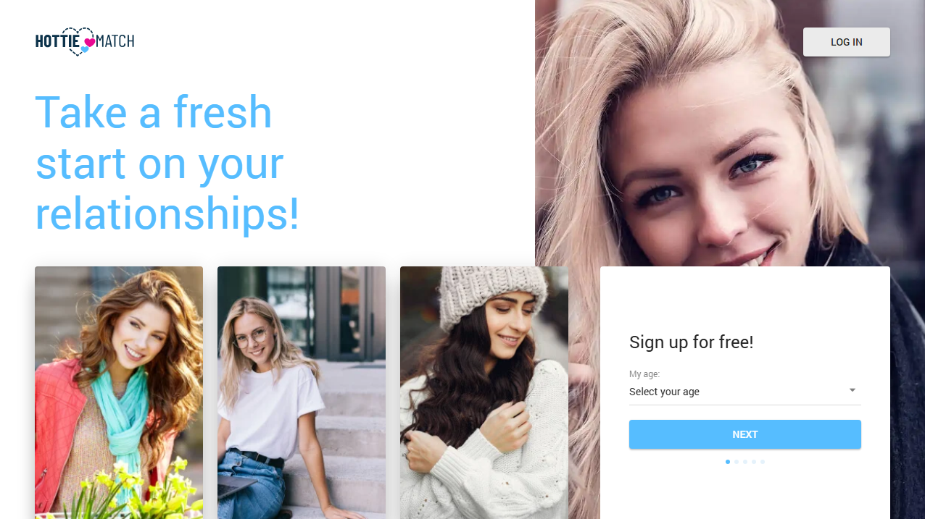Select the fifth step indicator dot

[763, 462]
